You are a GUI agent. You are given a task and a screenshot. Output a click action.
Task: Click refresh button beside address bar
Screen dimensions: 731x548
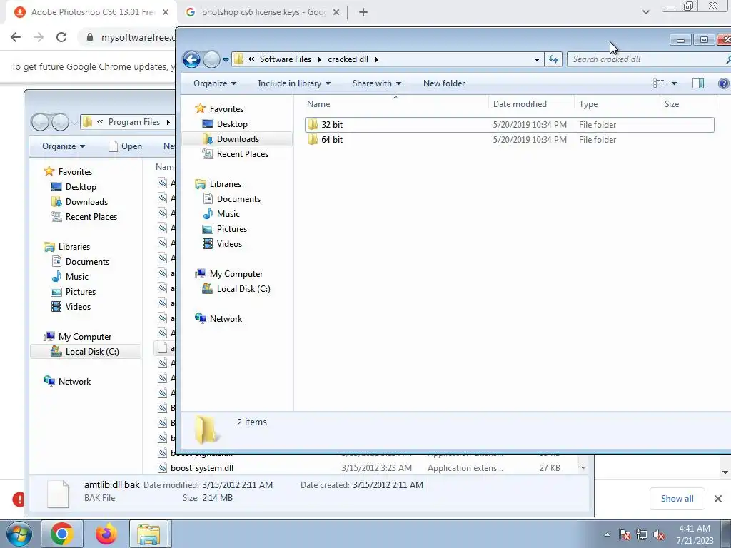click(x=553, y=59)
